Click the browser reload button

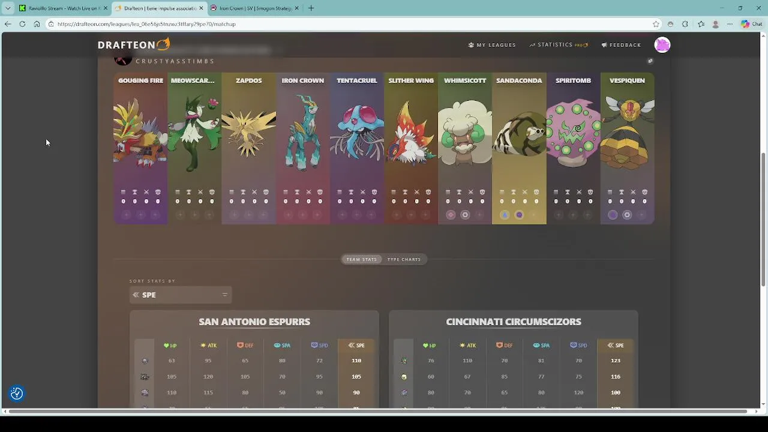(x=22, y=24)
